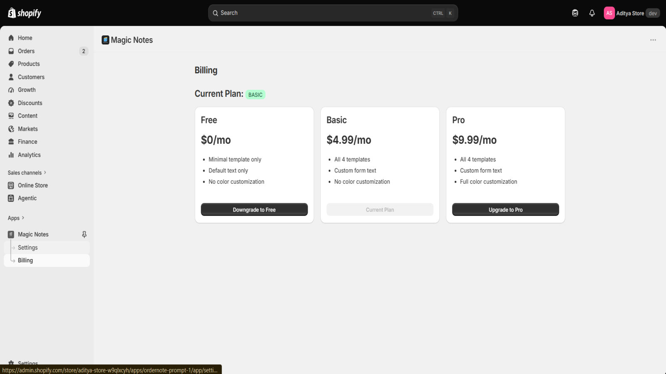Click the dev store badge
The image size is (666, 374).
coord(653,13)
